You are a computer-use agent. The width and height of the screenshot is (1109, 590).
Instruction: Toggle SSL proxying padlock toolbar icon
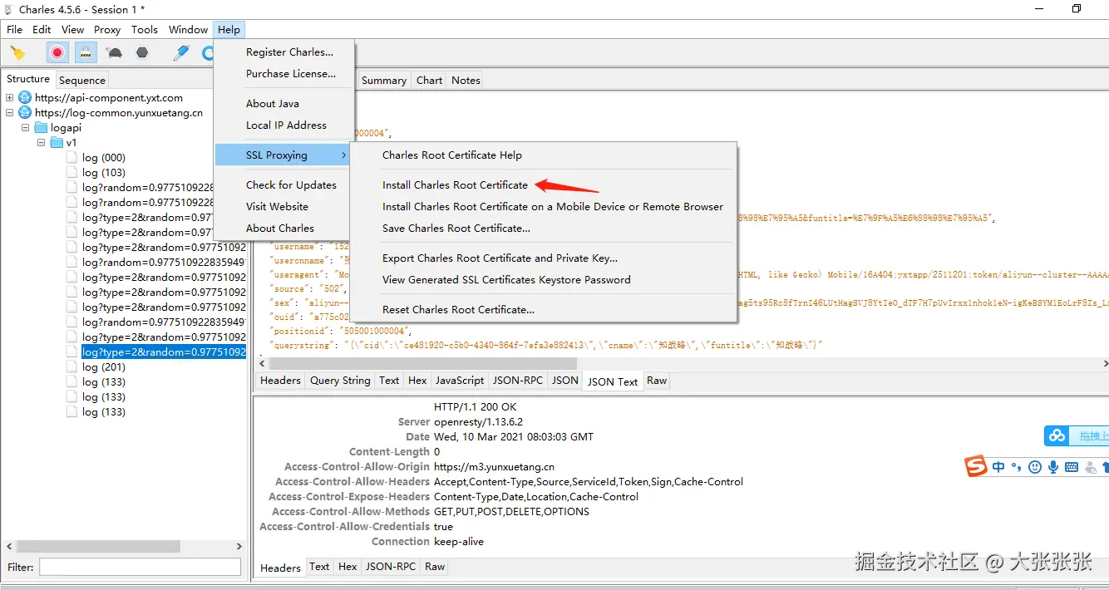[x=86, y=53]
